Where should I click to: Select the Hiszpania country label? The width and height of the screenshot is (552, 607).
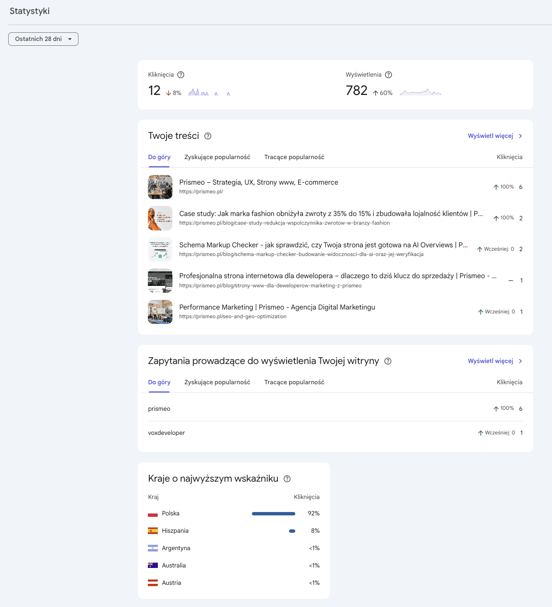click(175, 531)
